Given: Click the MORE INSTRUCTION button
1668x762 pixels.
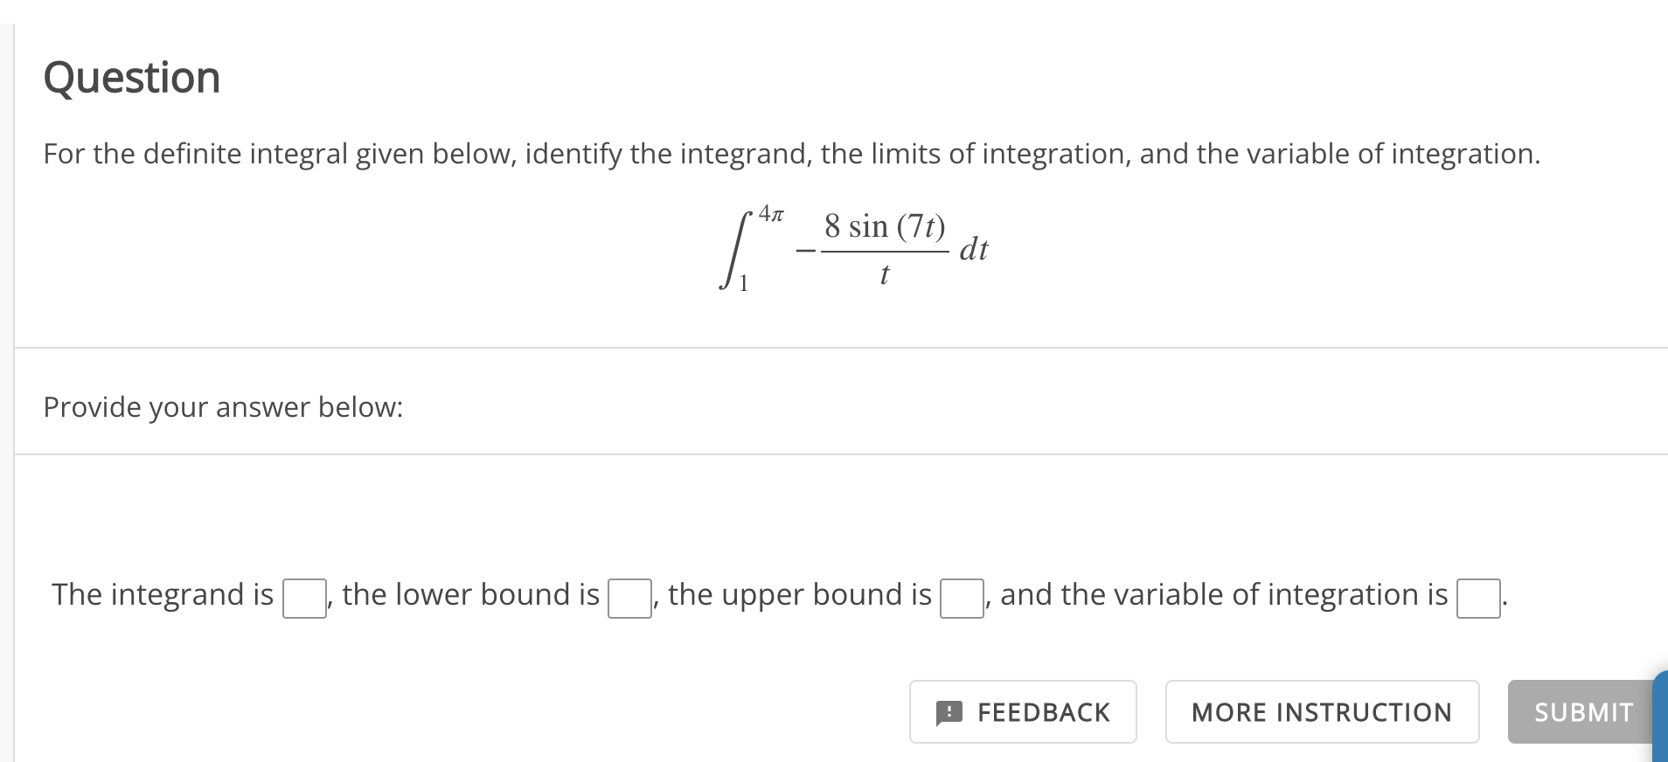Looking at the screenshot, I should (x=1321, y=711).
